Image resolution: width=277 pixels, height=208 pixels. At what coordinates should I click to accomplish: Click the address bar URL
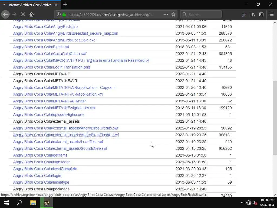coord(111,15)
